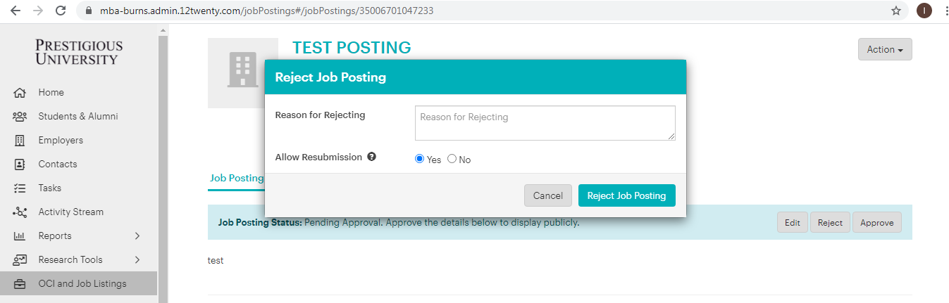Image resolution: width=949 pixels, height=303 pixels.
Task: Click the Tasks checklist icon
Action: click(20, 188)
